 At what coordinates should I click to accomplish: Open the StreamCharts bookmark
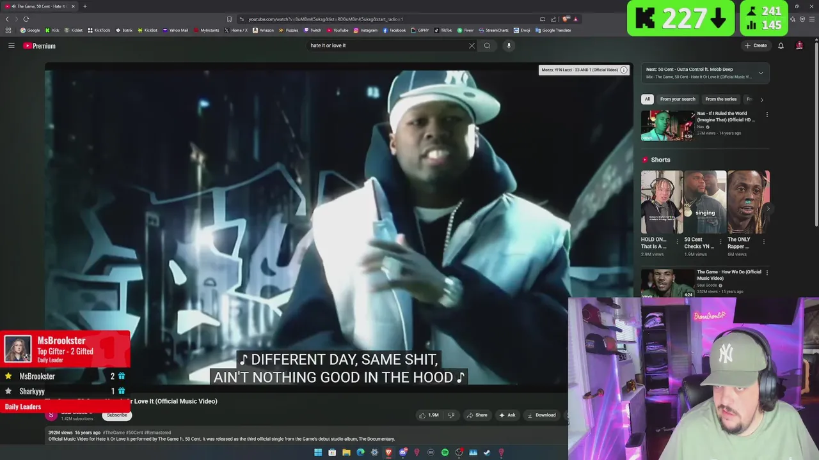[x=493, y=30]
